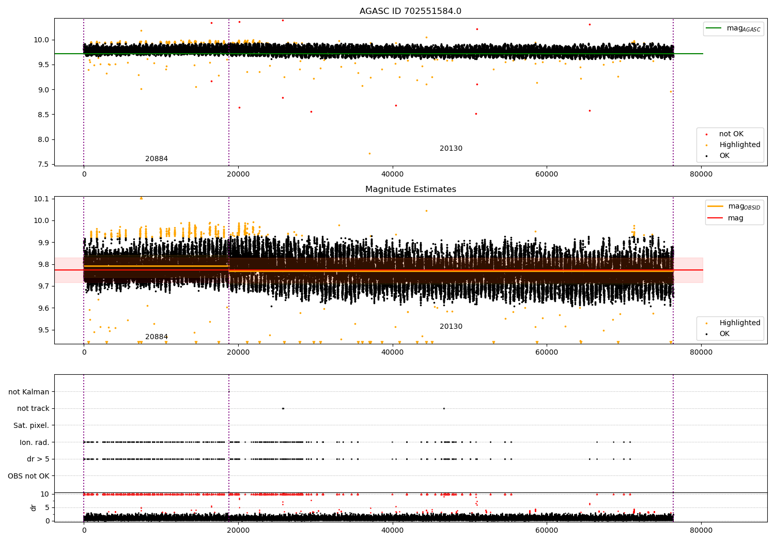Click the 80000 x-tick under the bottom flags plot
Image resolution: width=775 pixels, height=542 pixels.
pyautogui.click(x=701, y=530)
